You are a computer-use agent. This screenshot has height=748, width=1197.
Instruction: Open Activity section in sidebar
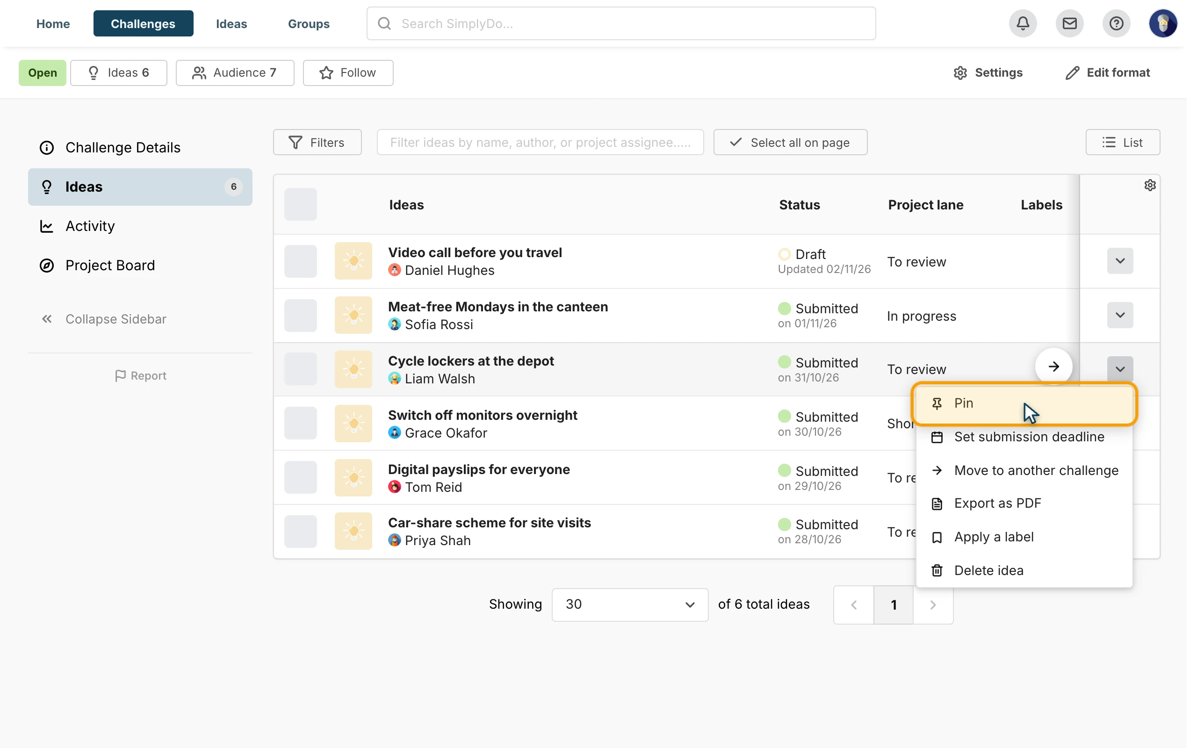(140, 226)
